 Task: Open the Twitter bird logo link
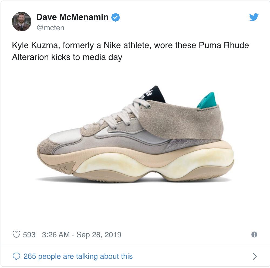[x=254, y=17]
